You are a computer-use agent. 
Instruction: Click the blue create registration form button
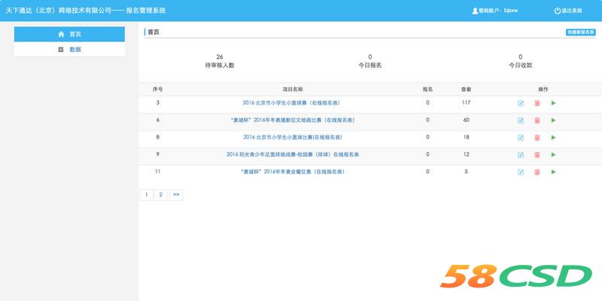pos(580,32)
